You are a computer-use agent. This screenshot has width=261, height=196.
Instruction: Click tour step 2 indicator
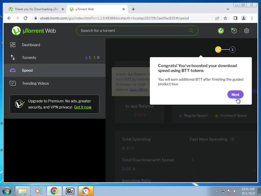(232, 50)
